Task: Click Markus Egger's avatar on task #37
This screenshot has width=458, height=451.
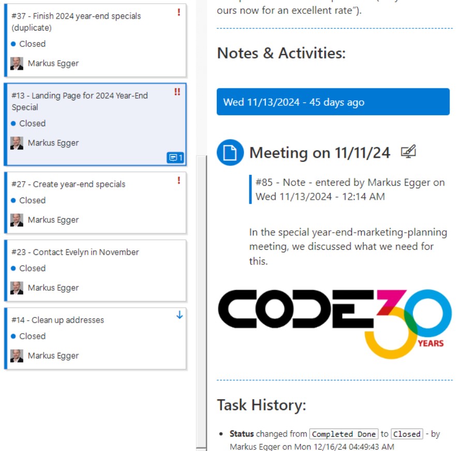Action: [17, 63]
